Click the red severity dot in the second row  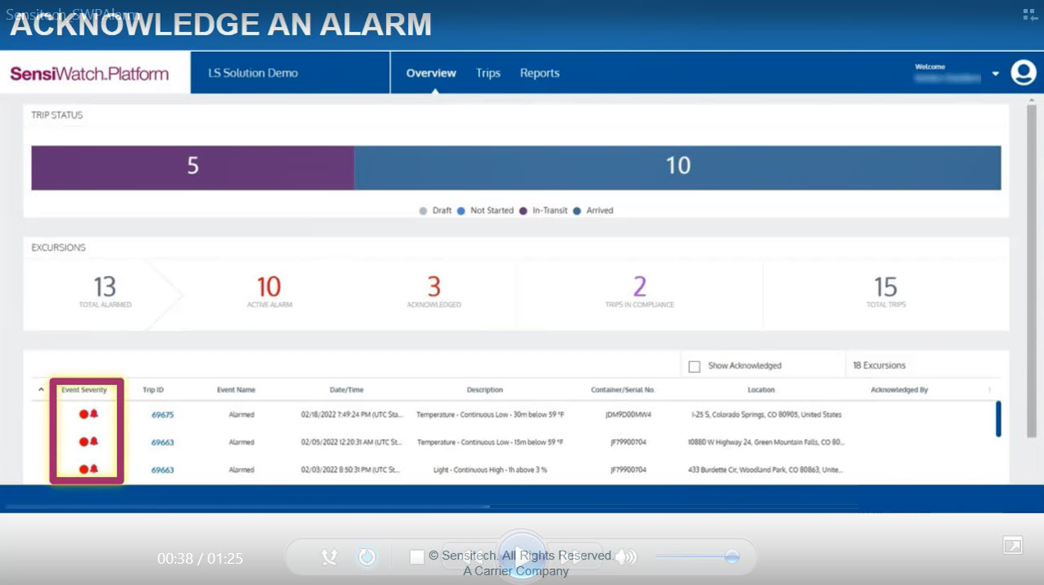pyautogui.click(x=83, y=442)
